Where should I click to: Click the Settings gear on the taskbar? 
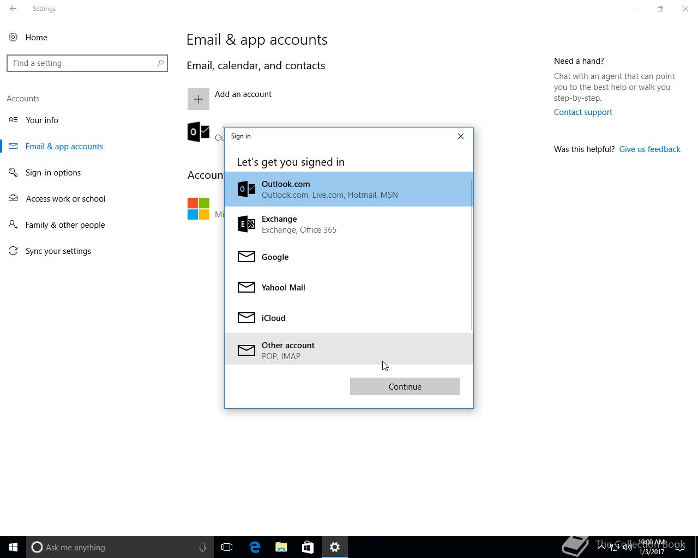(335, 547)
